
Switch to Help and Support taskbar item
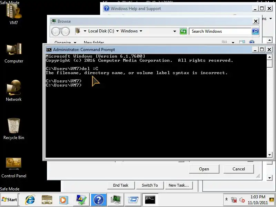[x=99, y=200]
